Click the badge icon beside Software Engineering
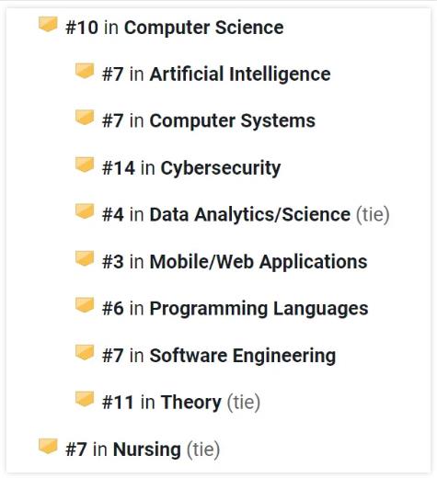The height and width of the screenshot is (478, 437). click(x=85, y=352)
